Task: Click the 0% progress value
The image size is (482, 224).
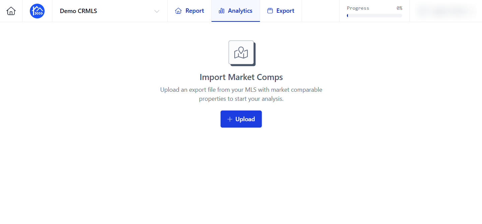Action: pos(399,8)
